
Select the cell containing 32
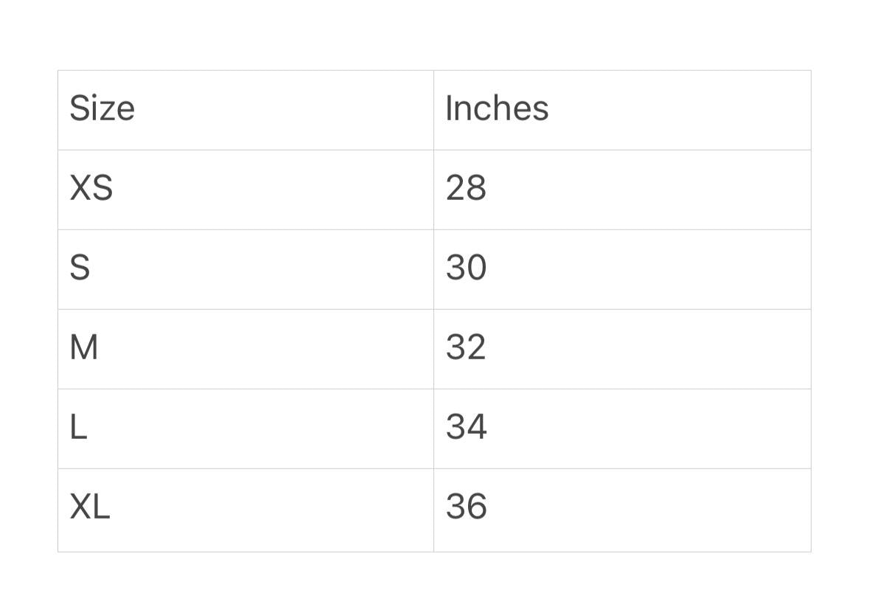(x=622, y=349)
